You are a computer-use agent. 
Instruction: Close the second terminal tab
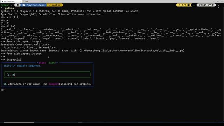pos(41,1)
